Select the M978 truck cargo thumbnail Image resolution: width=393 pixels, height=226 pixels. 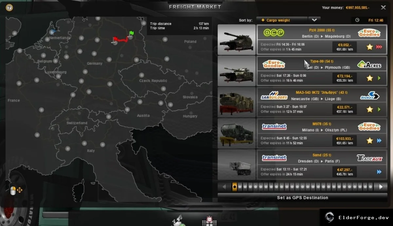tap(236, 134)
